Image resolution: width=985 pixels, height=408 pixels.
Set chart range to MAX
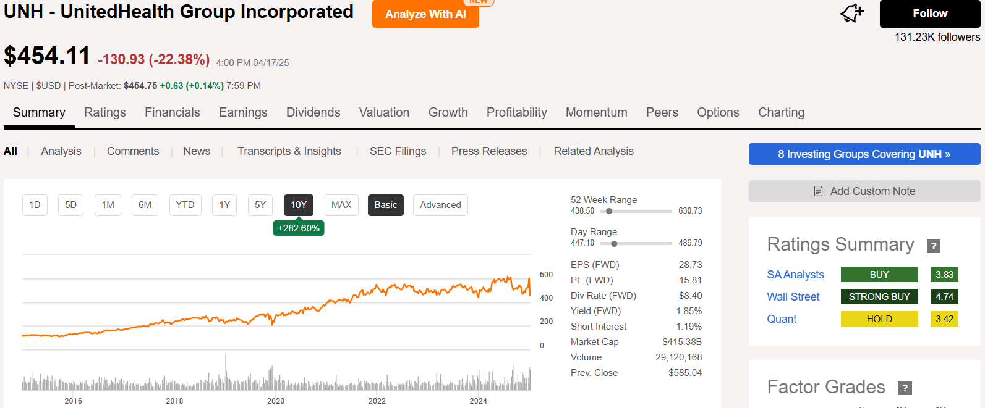pyautogui.click(x=341, y=205)
